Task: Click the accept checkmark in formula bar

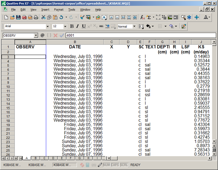Action: tap(62, 35)
